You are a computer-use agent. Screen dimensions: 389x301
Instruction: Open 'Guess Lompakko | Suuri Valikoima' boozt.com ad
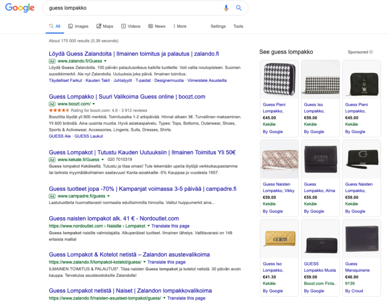point(127,97)
